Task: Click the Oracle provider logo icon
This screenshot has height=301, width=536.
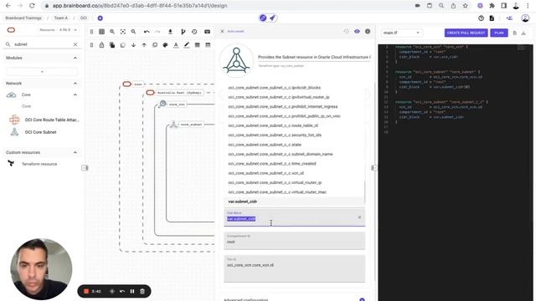Action: point(11,30)
